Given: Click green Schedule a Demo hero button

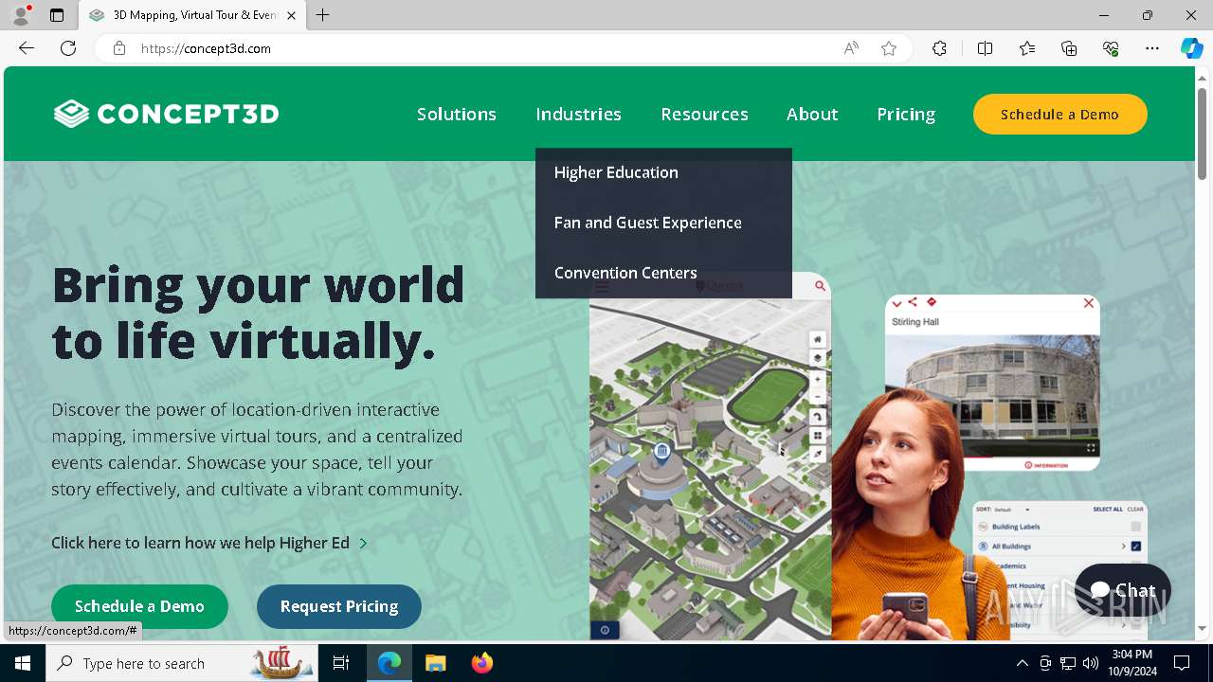Looking at the screenshot, I should click(x=139, y=606).
